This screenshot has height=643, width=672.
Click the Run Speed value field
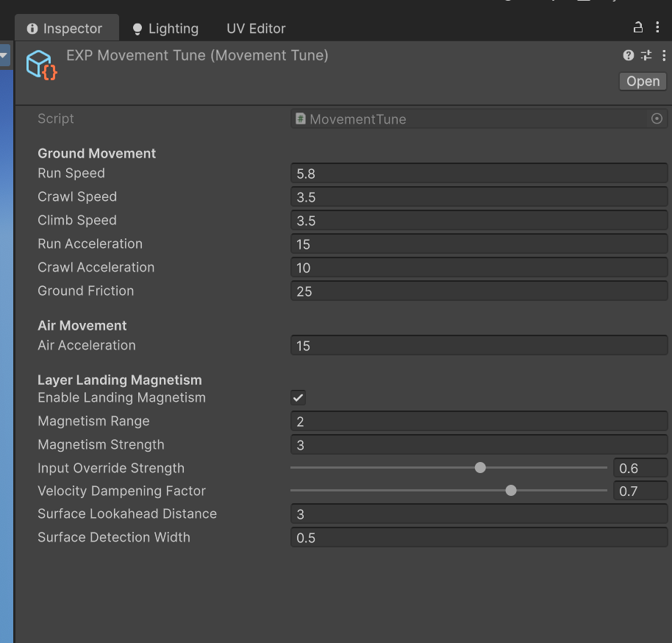[x=479, y=174]
